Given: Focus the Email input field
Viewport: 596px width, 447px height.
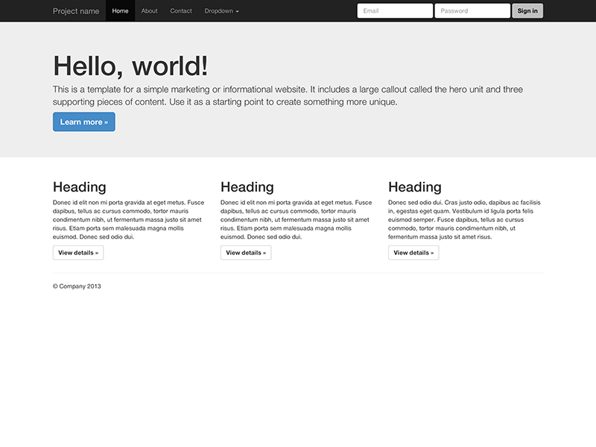Looking at the screenshot, I should pyautogui.click(x=395, y=11).
